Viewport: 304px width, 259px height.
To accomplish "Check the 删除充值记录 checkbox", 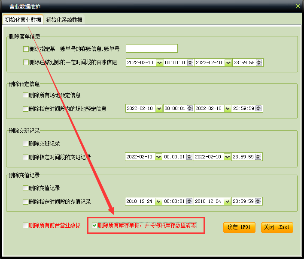I will tap(25, 188).
